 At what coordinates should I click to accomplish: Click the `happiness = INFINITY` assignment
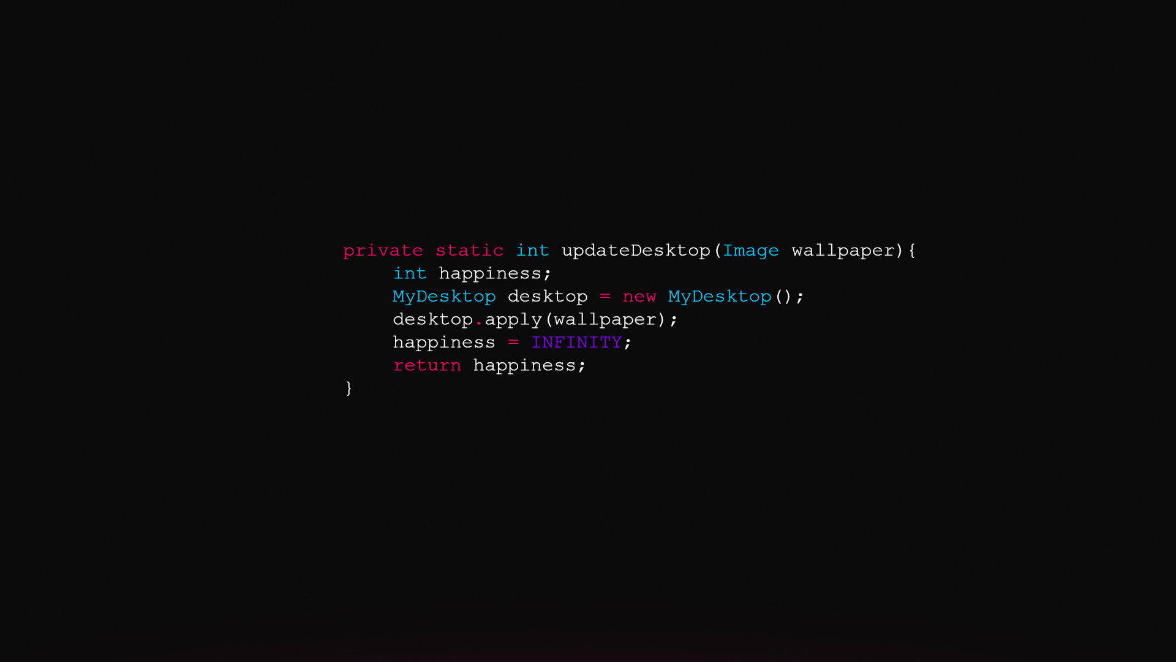(x=509, y=342)
